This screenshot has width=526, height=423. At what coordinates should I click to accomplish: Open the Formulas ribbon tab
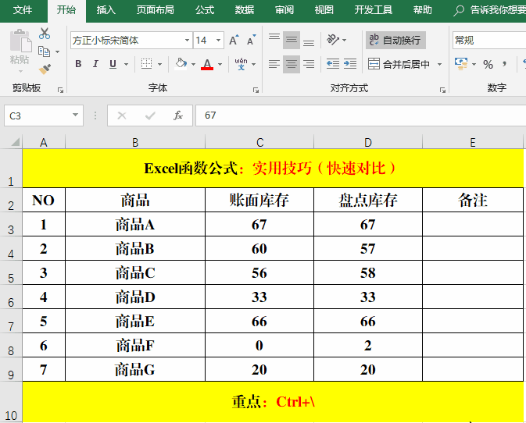(x=205, y=10)
